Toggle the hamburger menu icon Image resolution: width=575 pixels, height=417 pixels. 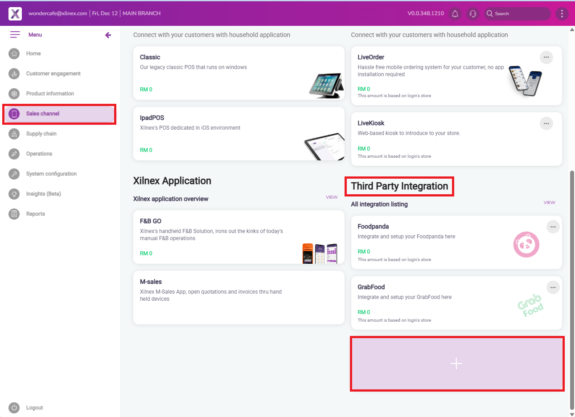point(15,35)
